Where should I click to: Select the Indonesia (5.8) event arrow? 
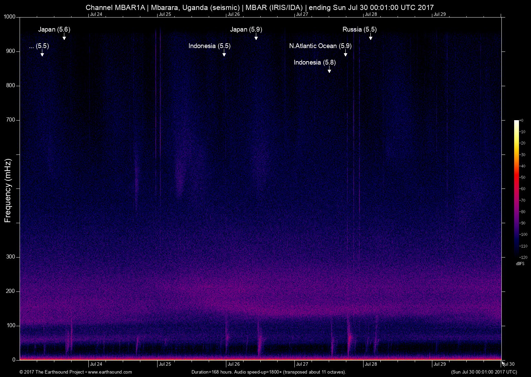point(329,70)
